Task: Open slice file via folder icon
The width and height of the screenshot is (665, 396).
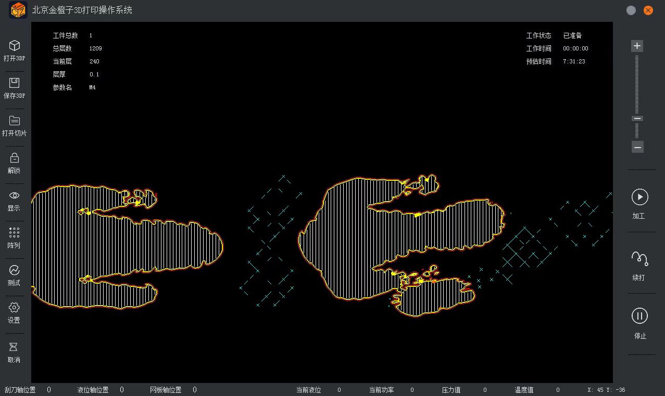Action: (x=15, y=121)
